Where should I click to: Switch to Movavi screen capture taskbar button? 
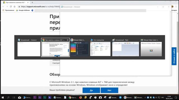click(x=138, y=97)
